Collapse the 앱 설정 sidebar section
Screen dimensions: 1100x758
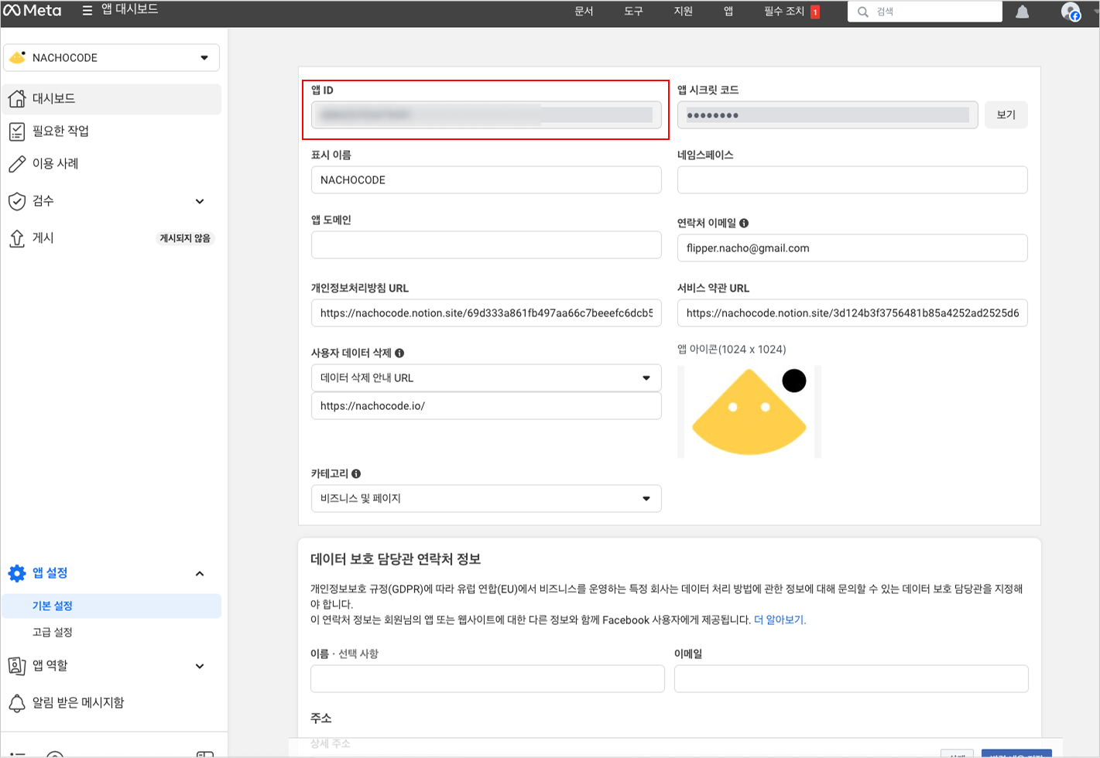[200, 573]
